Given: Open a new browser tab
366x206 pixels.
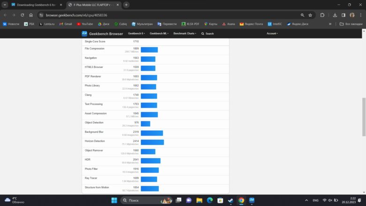Looking at the screenshot, I should (x=126, y=5).
